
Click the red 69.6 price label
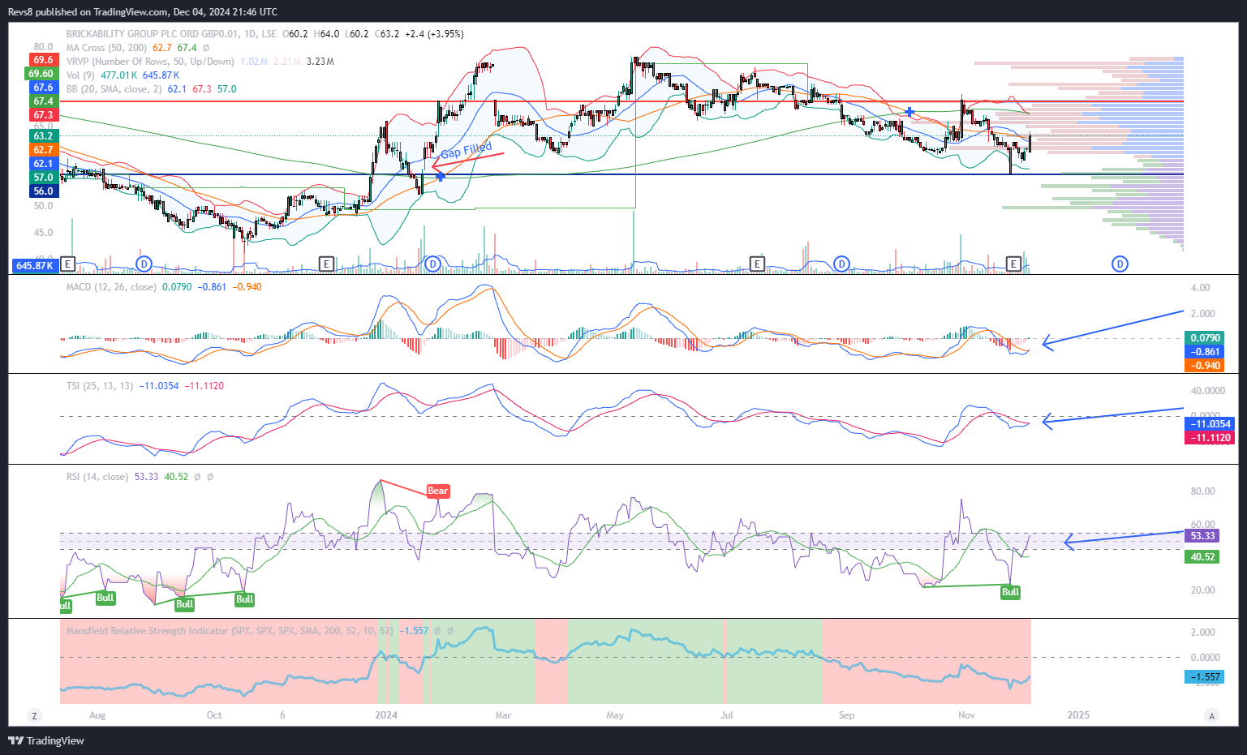click(43, 60)
